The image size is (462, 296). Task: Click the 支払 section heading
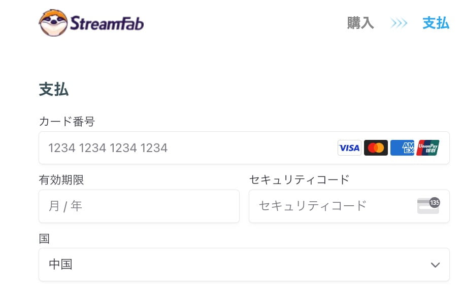pos(54,89)
